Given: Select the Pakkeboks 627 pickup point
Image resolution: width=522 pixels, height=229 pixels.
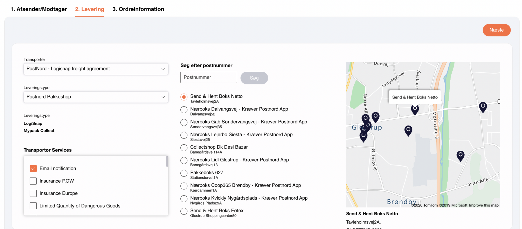Looking at the screenshot, I should [x=184, y=173].
